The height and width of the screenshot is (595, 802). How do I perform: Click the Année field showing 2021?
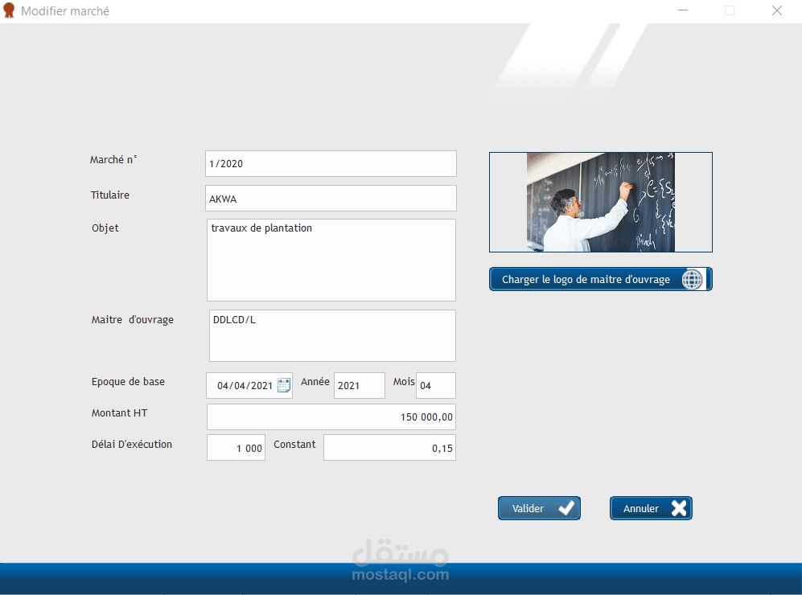(359, 385)
